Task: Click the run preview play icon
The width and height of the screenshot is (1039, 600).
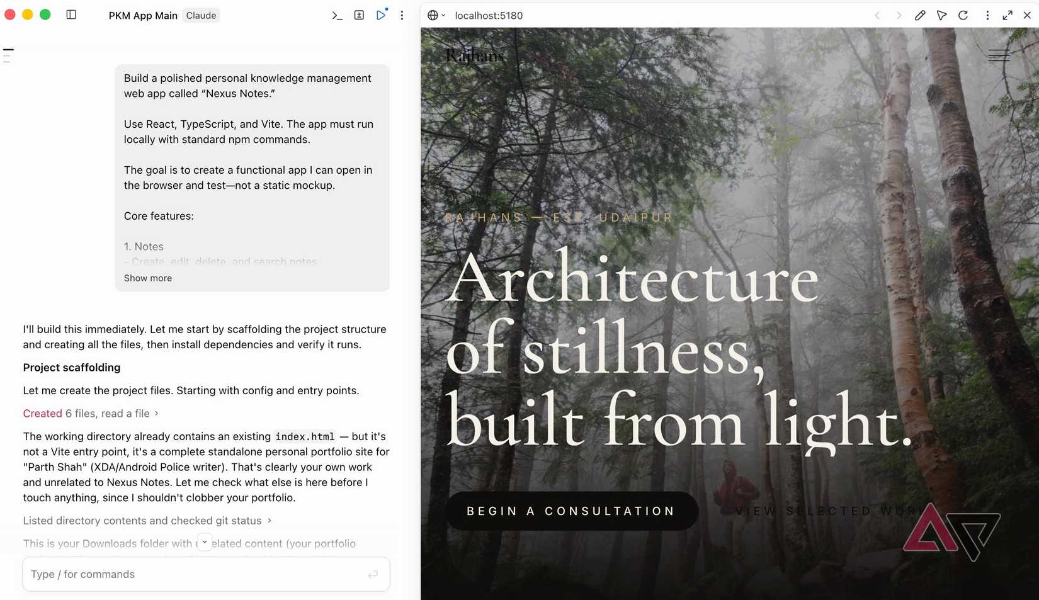Action: 381,15
